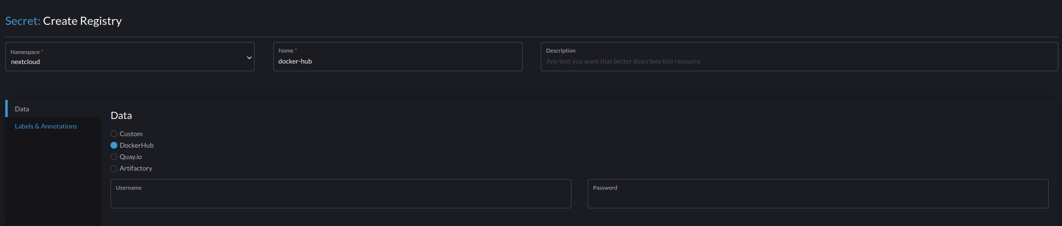Click the Description placeholder text
Screen dimensions: 1062x226
(x=623, y=62)
